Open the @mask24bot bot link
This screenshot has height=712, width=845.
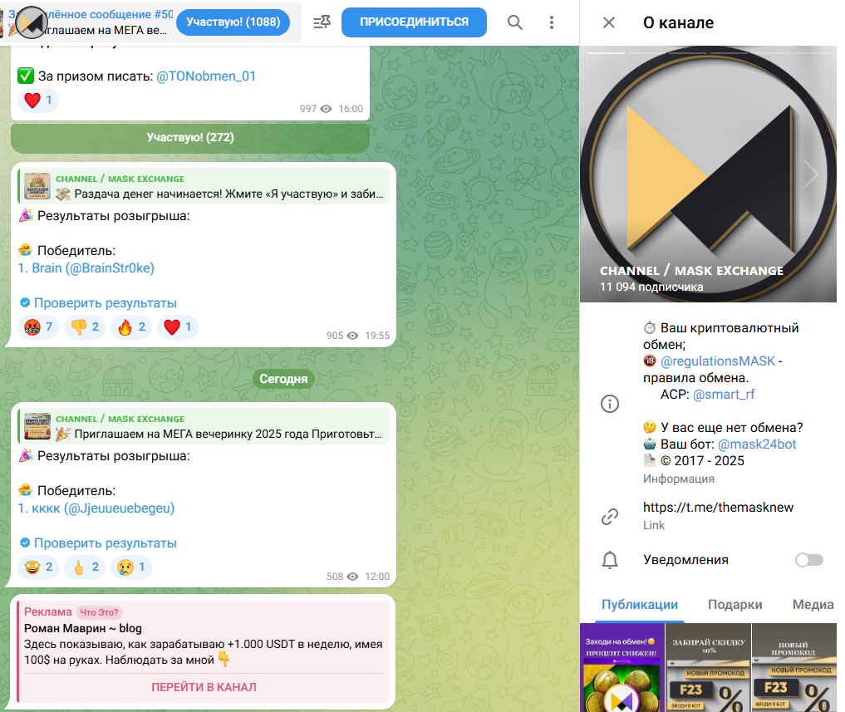757,444
